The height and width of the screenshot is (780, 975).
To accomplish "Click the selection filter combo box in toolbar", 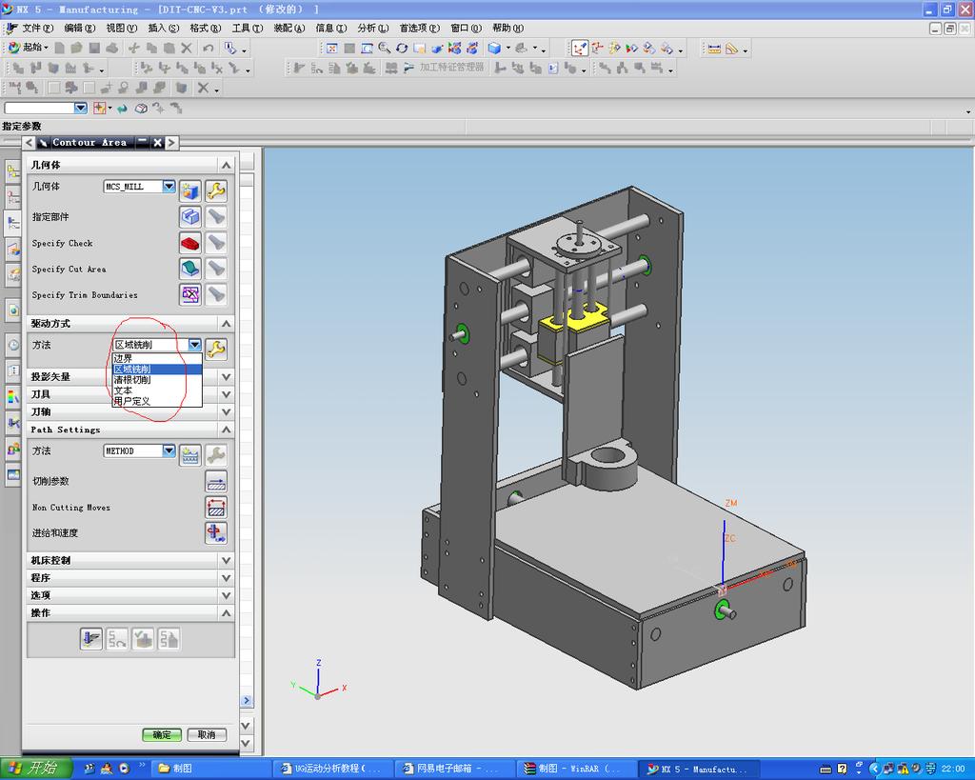I will (46, 108).
